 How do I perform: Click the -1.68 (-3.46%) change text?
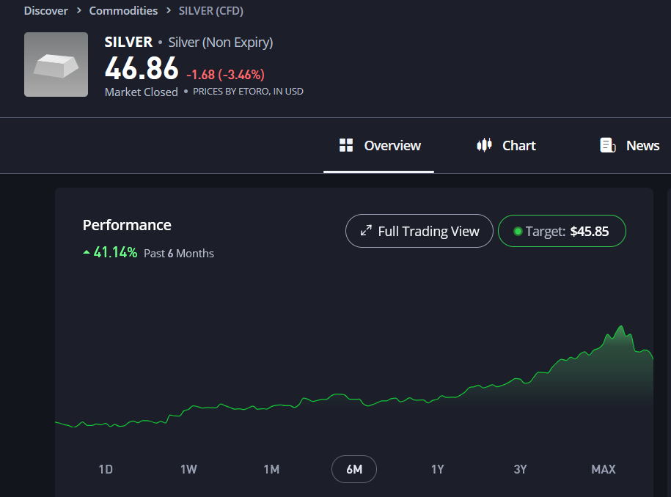226,75
